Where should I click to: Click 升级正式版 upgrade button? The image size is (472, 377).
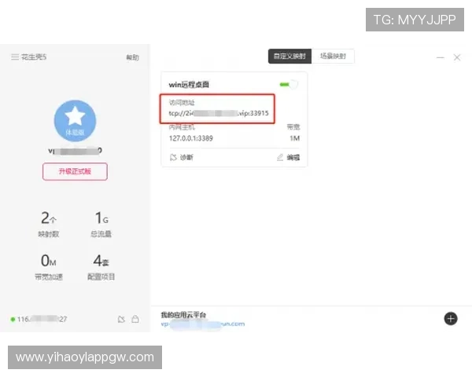pyautogui.click(x=75, y=171)
